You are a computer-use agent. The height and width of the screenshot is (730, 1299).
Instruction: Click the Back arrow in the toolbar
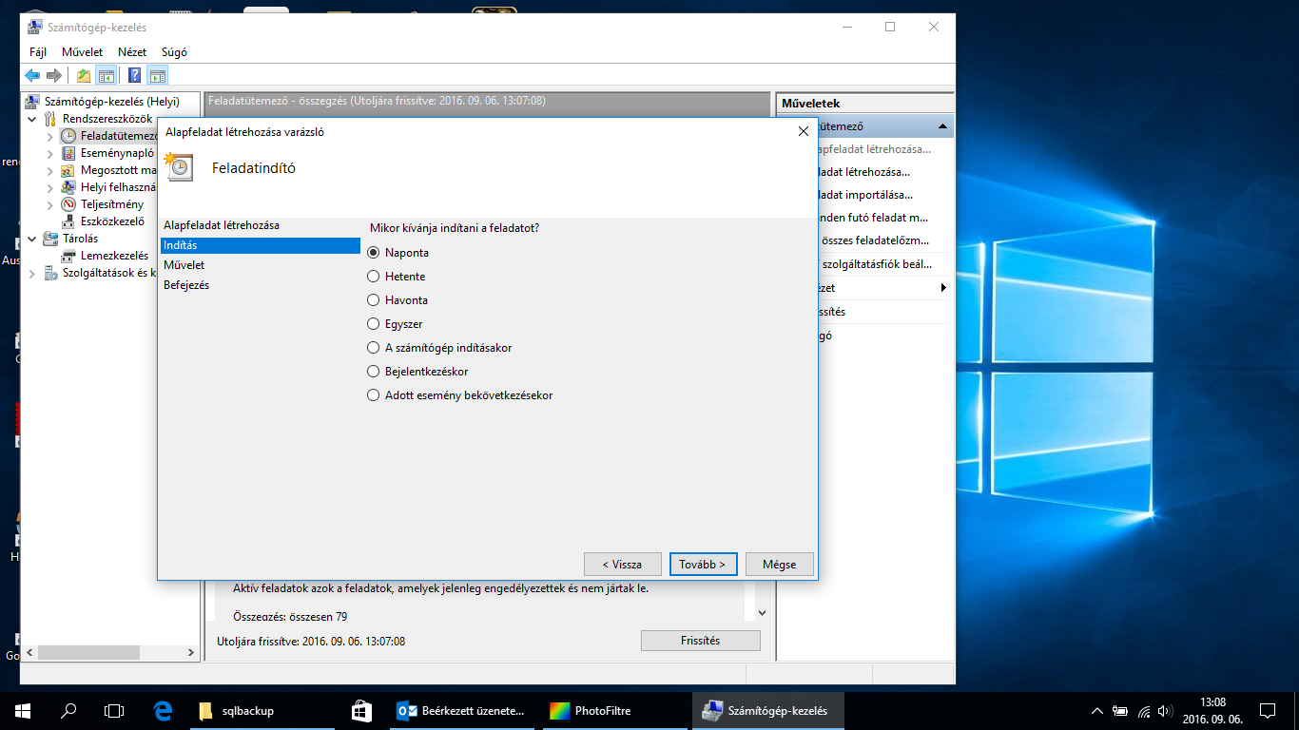[32, 76]
